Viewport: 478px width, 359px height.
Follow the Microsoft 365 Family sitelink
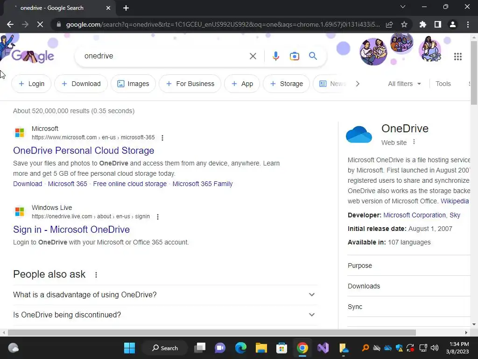(x=203, y=184)
